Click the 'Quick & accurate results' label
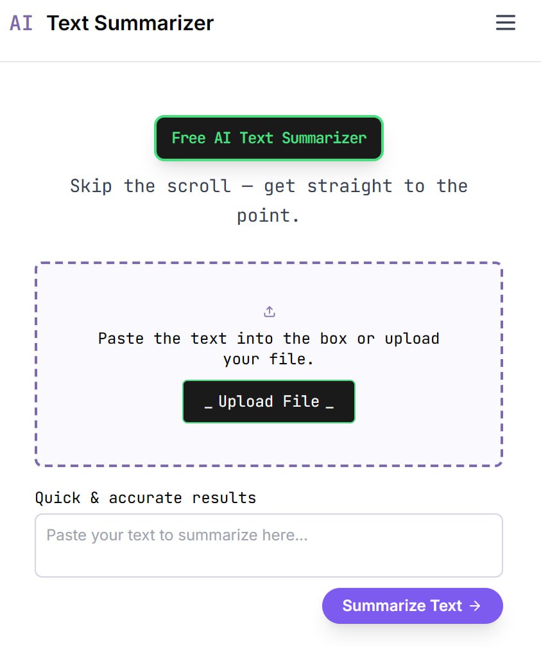 point(146,498)
